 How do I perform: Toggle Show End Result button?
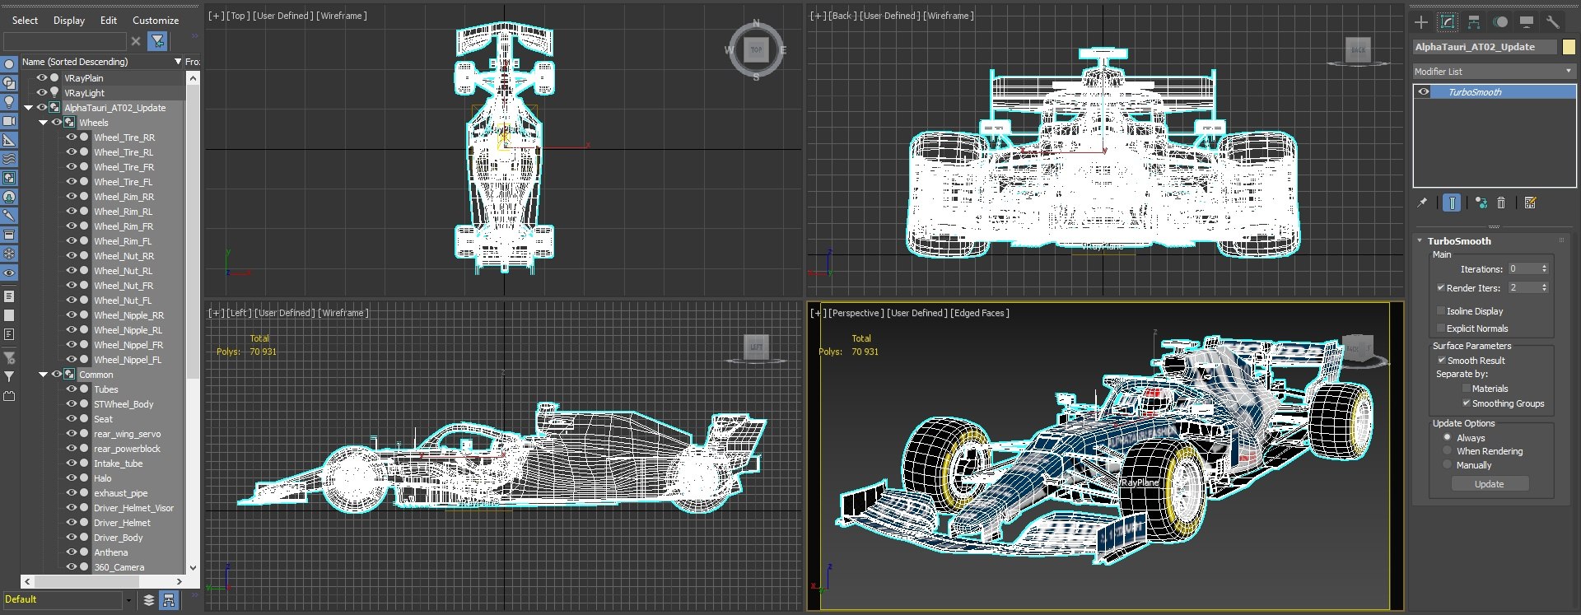coord(1452,203)
